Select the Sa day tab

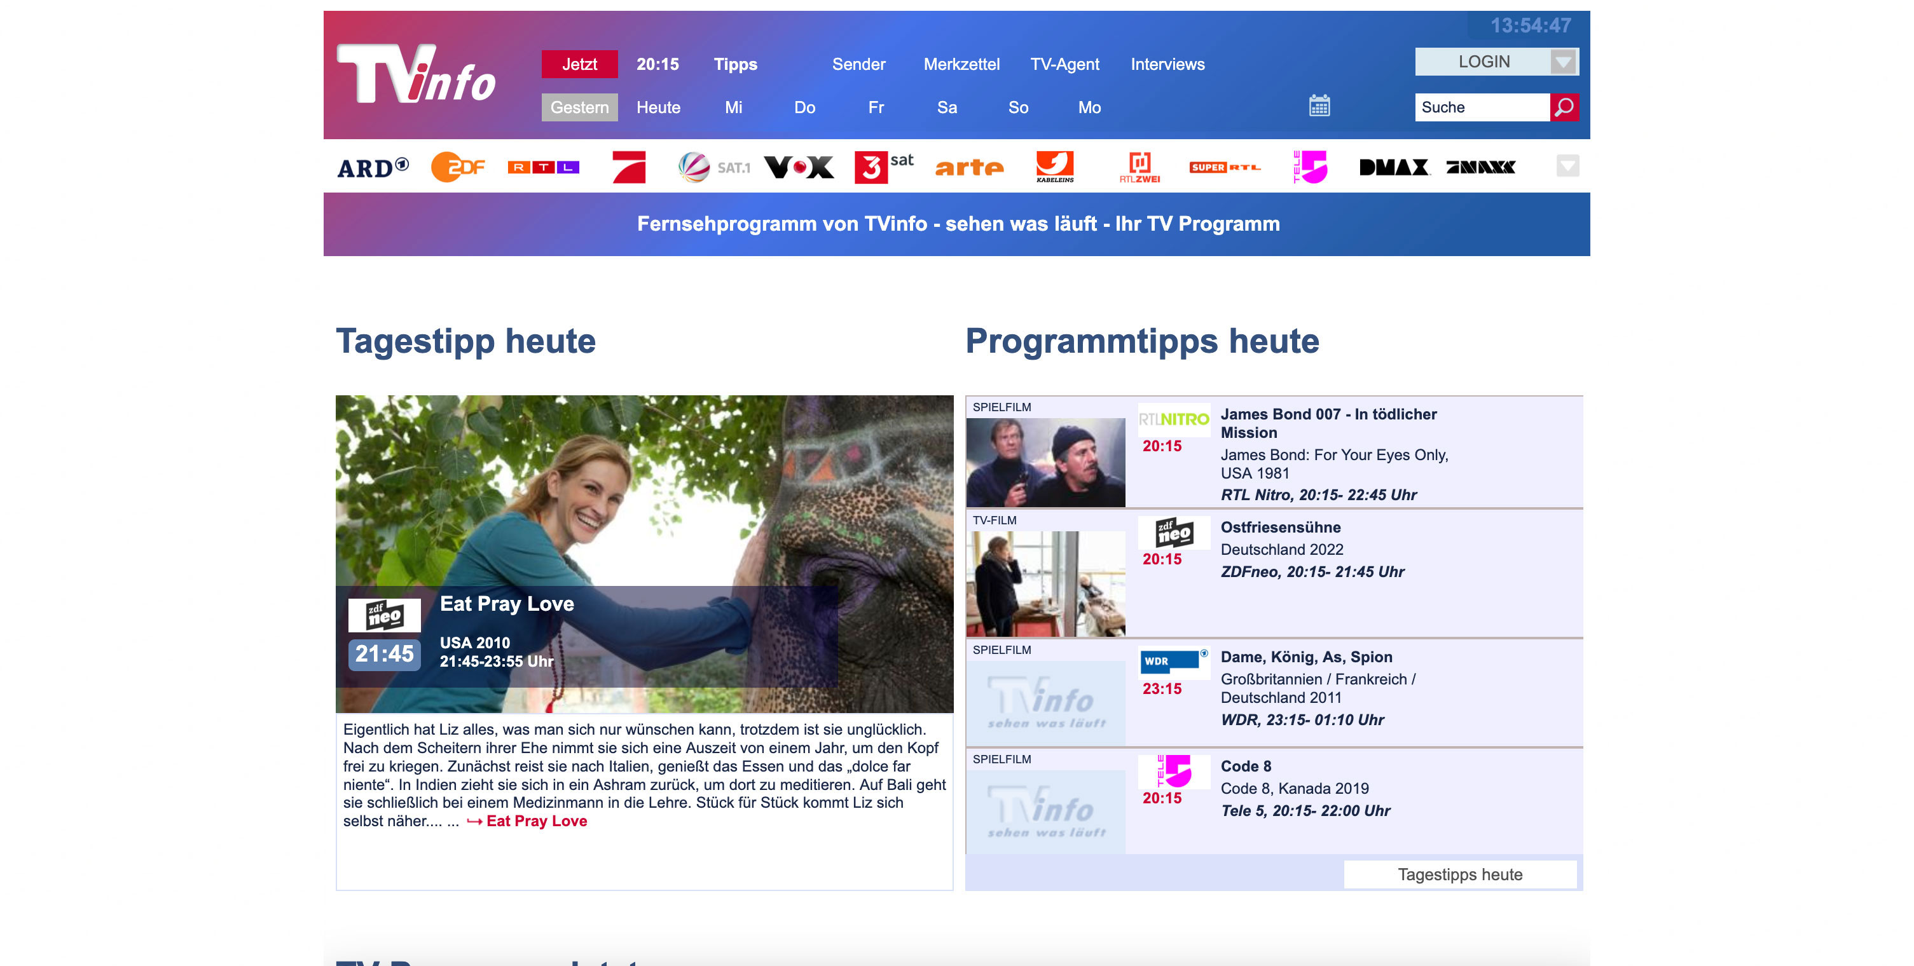[947, 107]
